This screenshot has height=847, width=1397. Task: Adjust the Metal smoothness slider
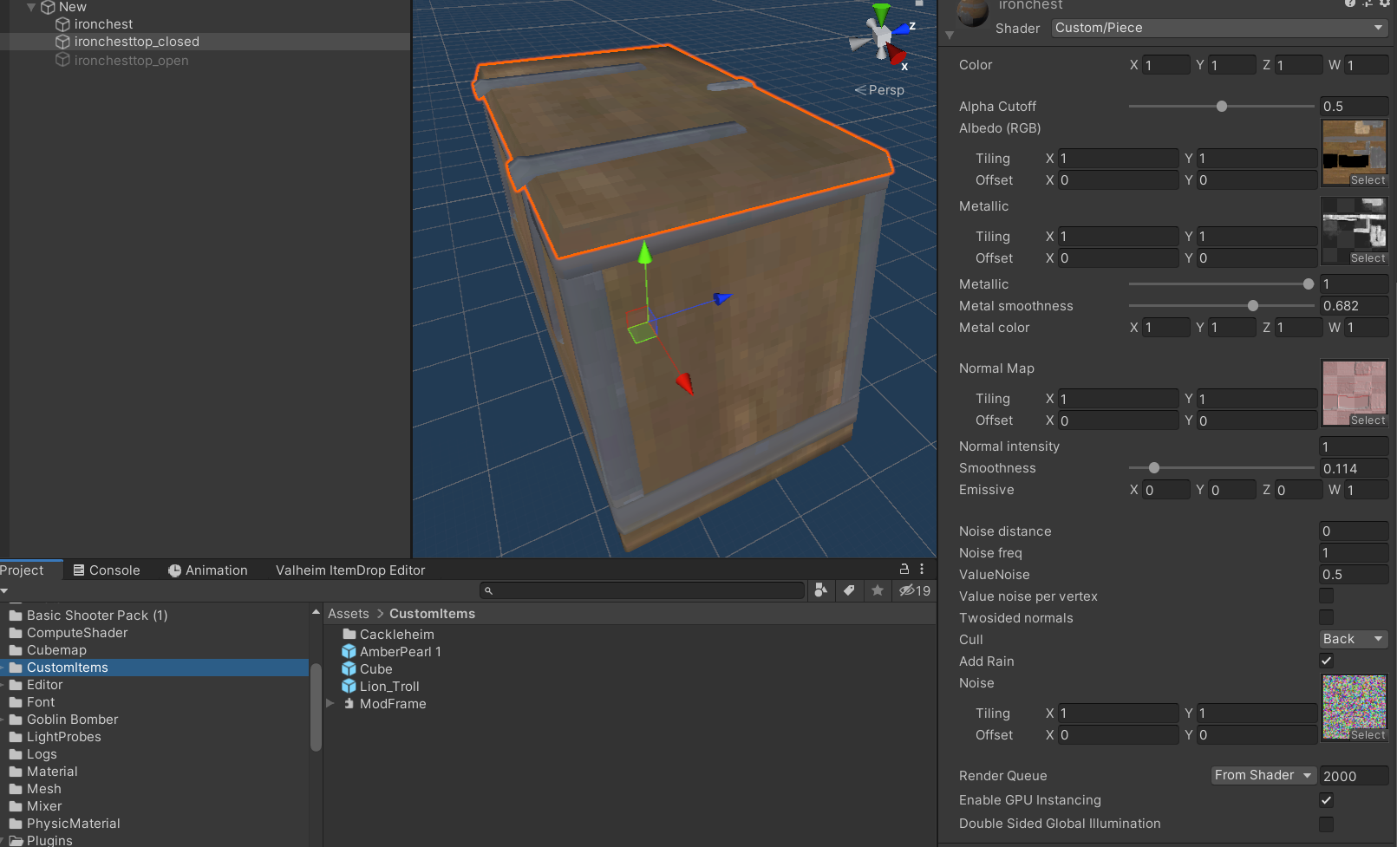[x=1252, y=305]
